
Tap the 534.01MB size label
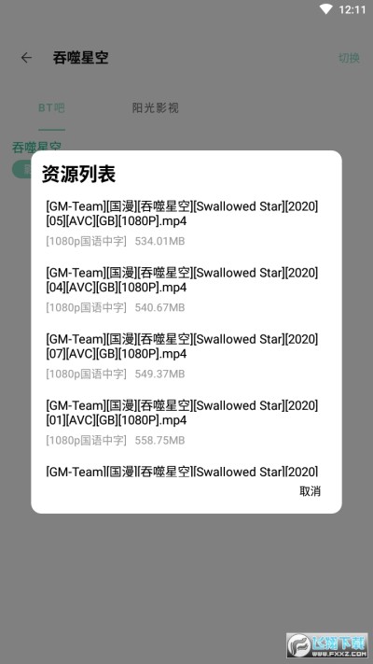(159, 241)
